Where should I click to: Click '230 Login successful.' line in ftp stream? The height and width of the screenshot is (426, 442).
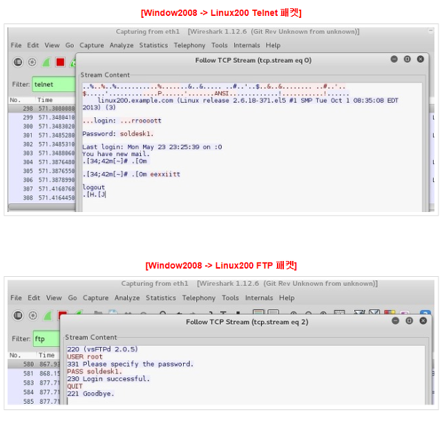pyautogui.click(x=108, y=378)
